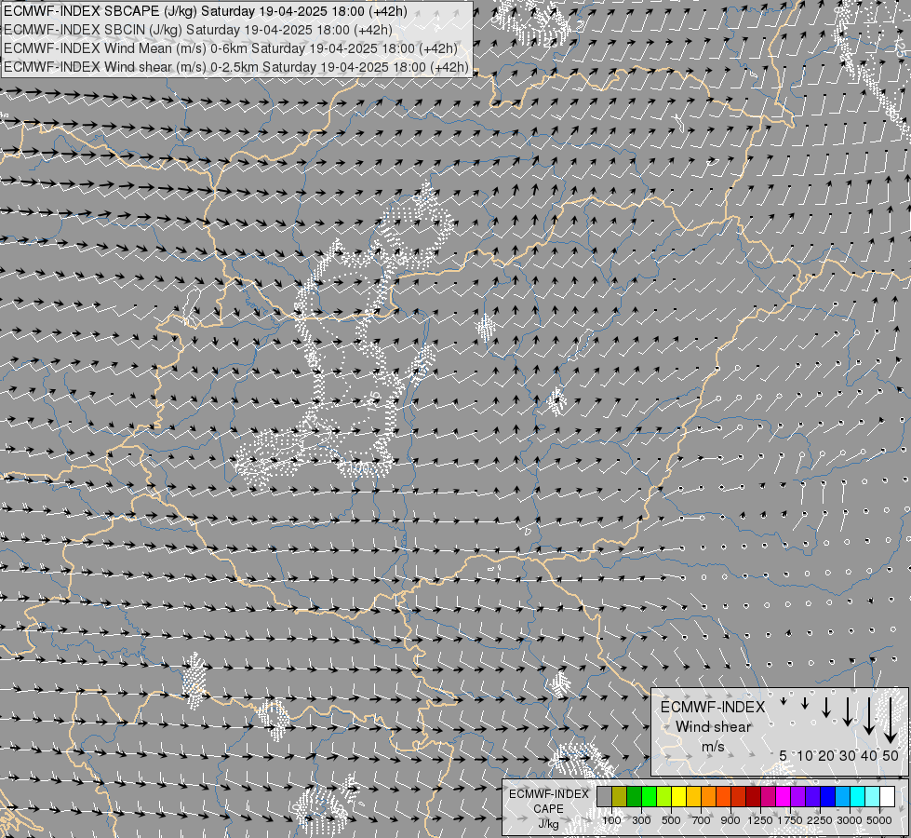The height and width of the screenshot is (838, 911).
Task: Click the '20' wind shear scale label
Action: (x=826, y=755)
